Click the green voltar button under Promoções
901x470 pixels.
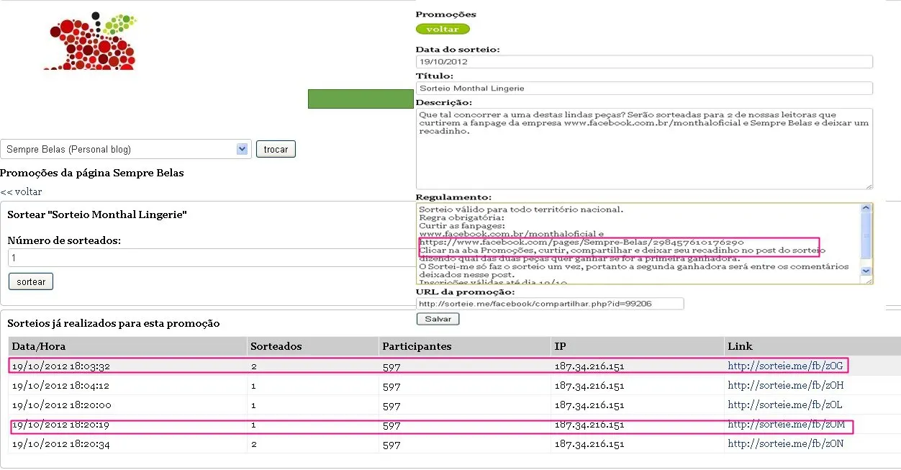coord(443,29)
